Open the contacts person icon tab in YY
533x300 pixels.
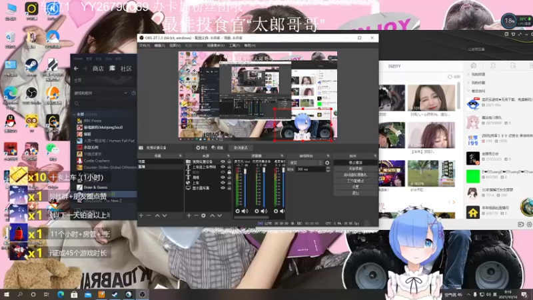click(493, 65)
